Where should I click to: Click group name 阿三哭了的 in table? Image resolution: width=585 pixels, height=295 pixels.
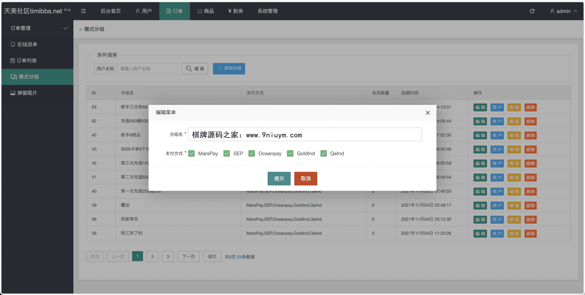pos(132,233)
